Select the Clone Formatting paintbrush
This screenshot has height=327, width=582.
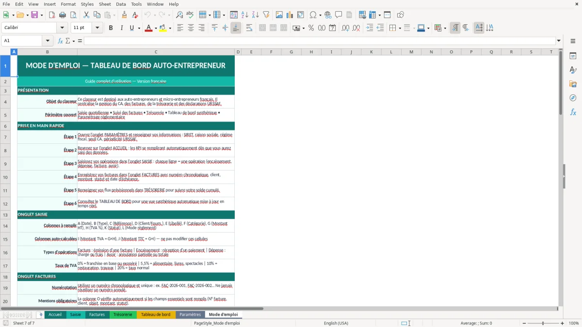point(124,15)
